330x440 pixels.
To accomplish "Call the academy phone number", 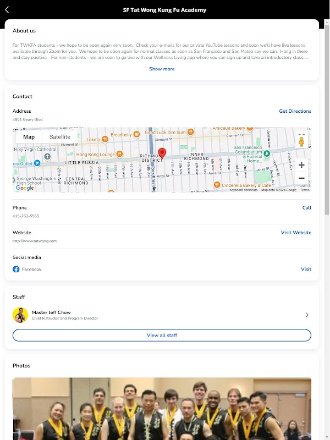I will pos(307,208).
